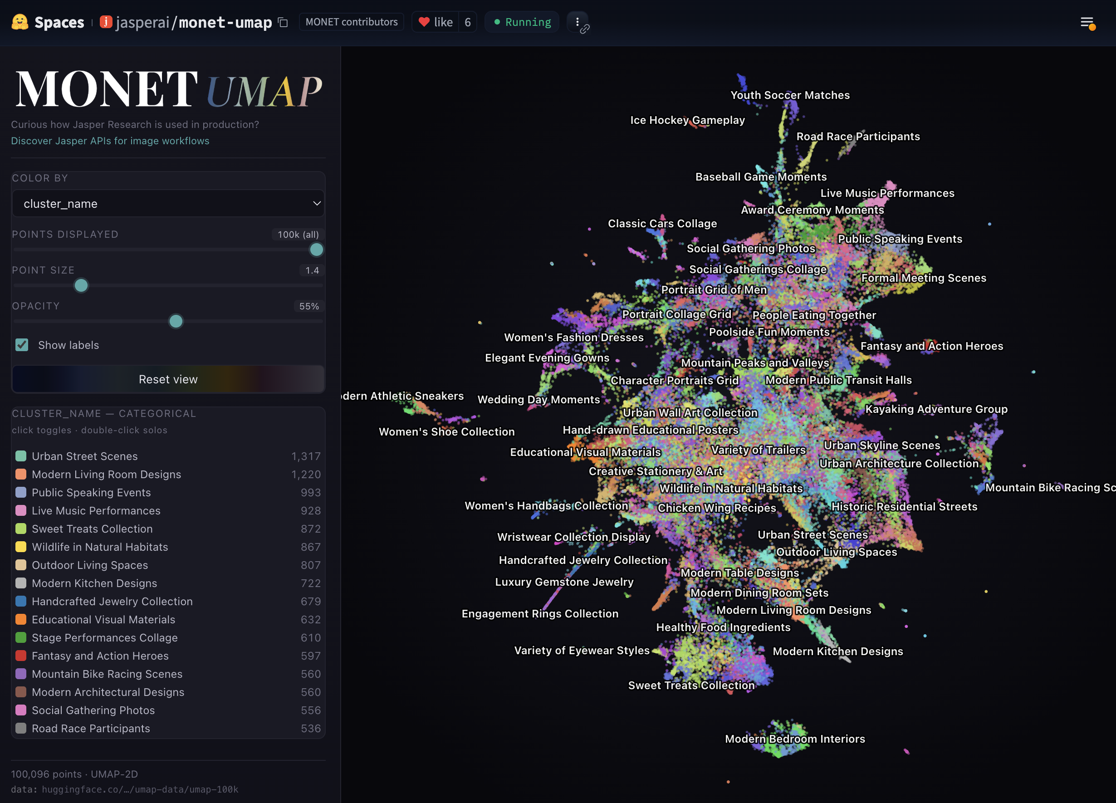
Task: Click the Reset view button
Action: [x=168, y=379]
